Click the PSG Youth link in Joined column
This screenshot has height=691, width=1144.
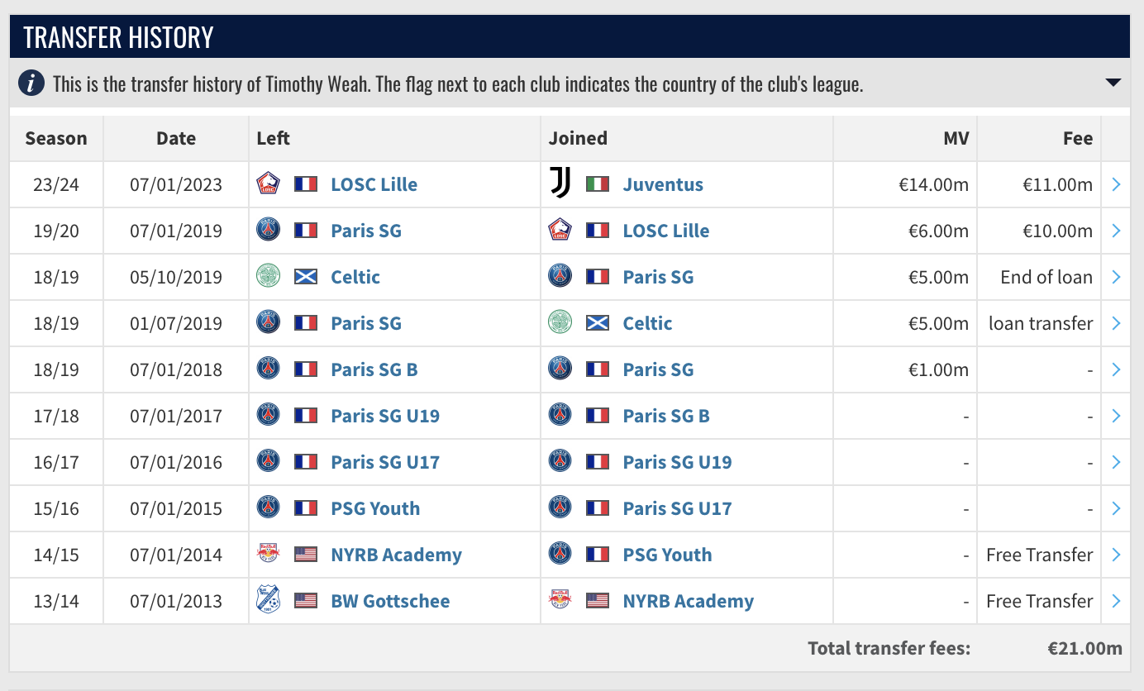[667, 555]
